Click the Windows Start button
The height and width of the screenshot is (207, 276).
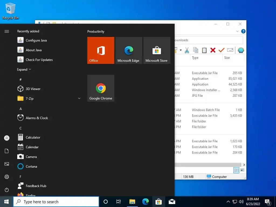click(x=6, y=202)
